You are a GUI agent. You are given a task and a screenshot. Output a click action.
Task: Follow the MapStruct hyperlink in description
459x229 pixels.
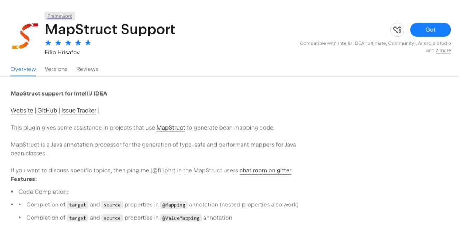click(x=171, y=127)
